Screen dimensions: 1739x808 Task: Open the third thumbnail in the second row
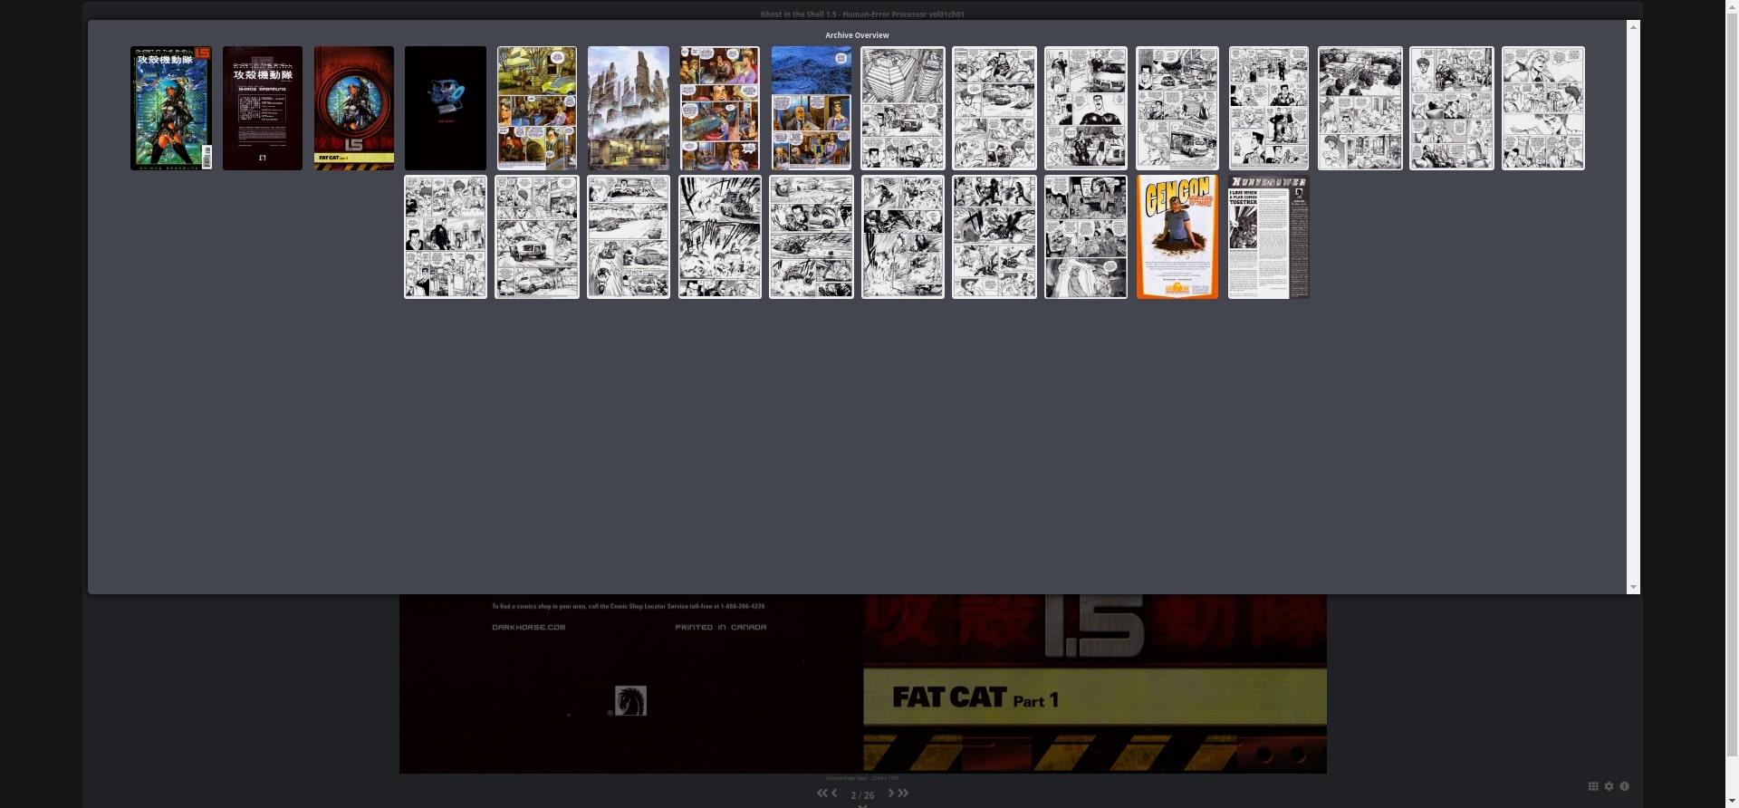click(x=629, y=236)
